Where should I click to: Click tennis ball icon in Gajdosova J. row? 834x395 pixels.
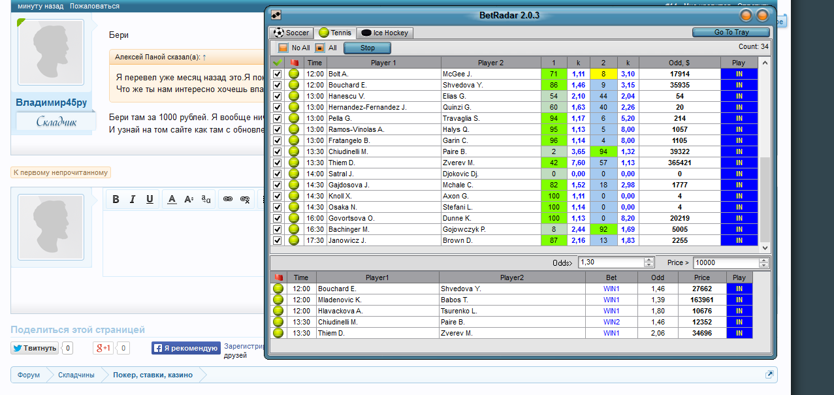[x=295, y=185]
